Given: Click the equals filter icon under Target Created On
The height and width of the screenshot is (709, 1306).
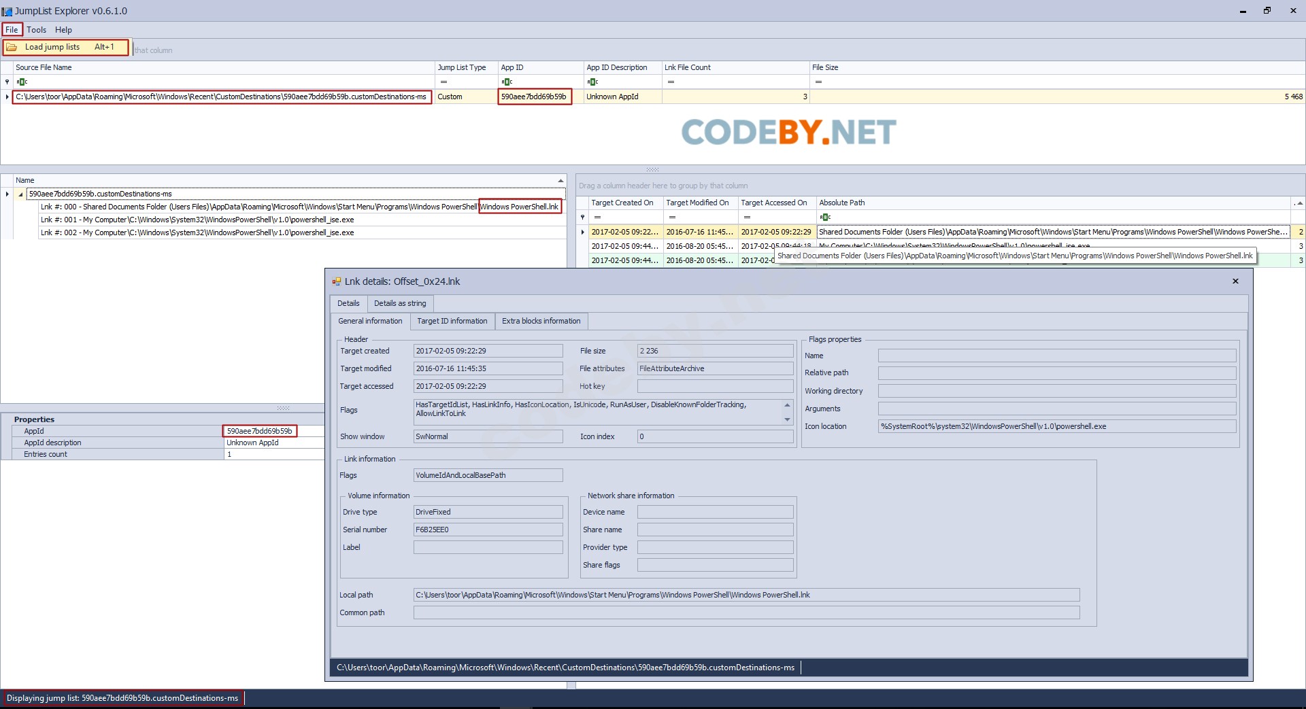Looking at the screenshot, I should click(x=597, y=218).
